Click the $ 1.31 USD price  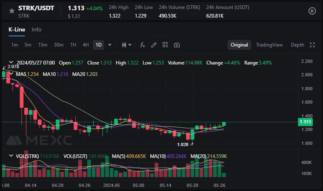coord(74,16)
